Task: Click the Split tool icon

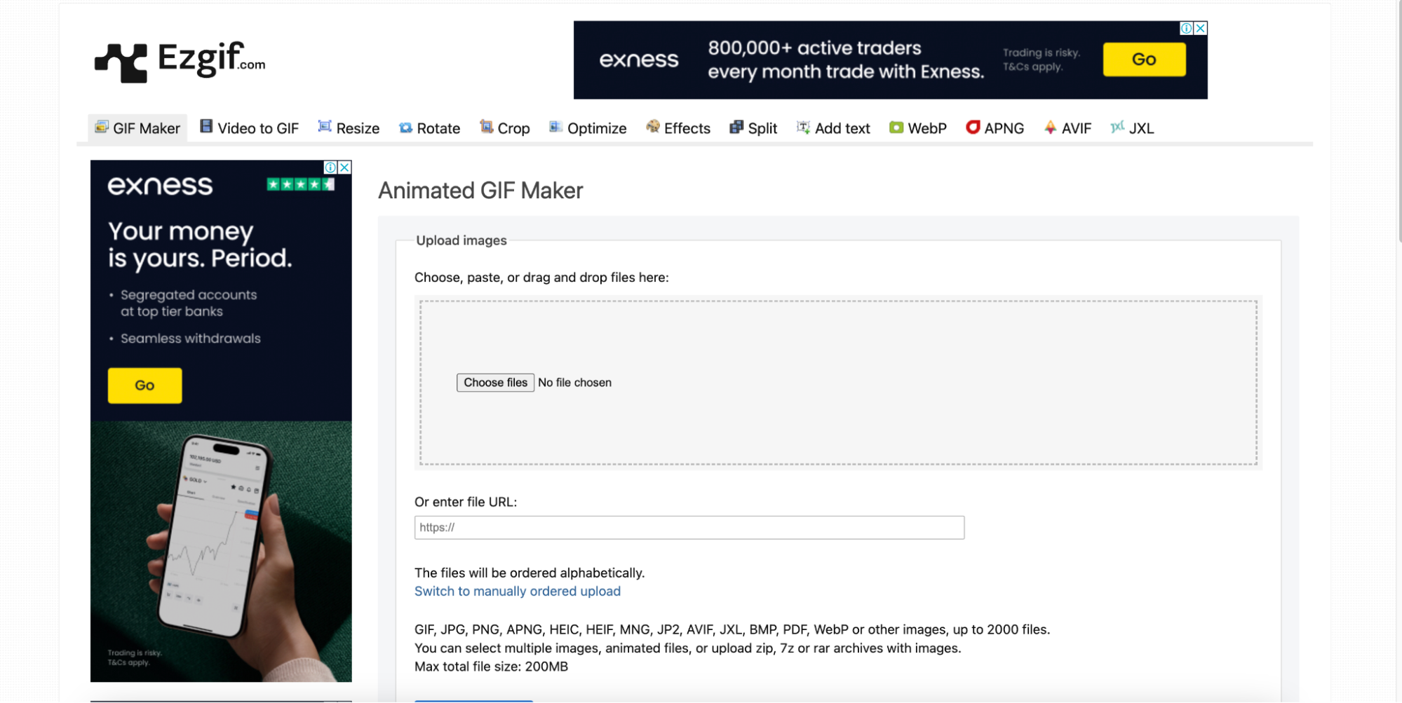Action: (x=736, y=127)
